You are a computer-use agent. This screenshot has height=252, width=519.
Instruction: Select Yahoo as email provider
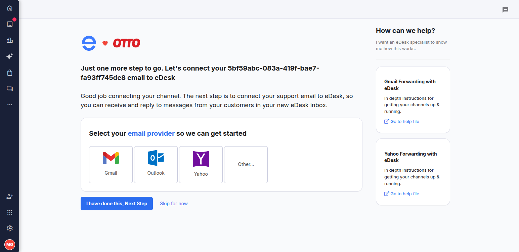pos(201,165)
